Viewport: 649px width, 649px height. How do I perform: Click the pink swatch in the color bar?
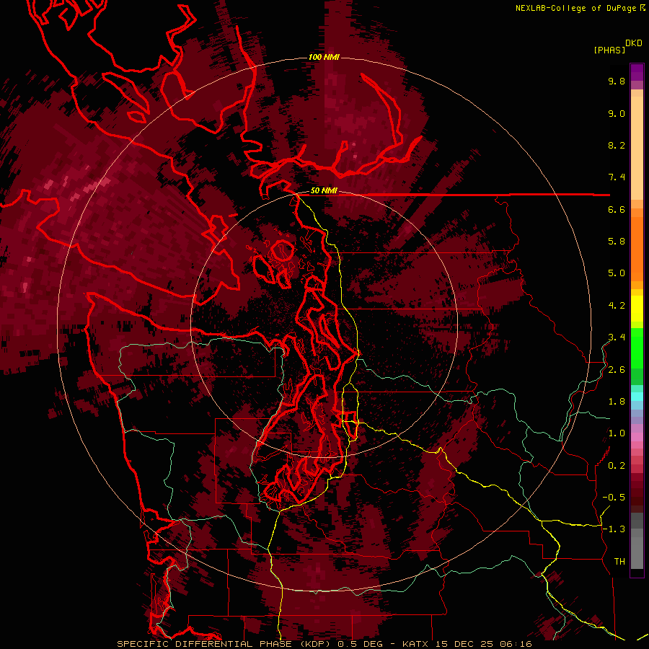tap(637, 437)
